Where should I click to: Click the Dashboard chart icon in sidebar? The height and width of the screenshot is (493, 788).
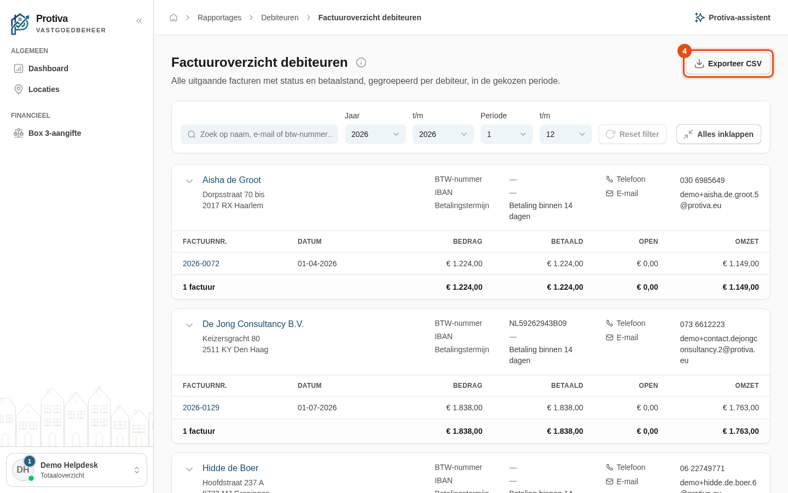point(19,68)
